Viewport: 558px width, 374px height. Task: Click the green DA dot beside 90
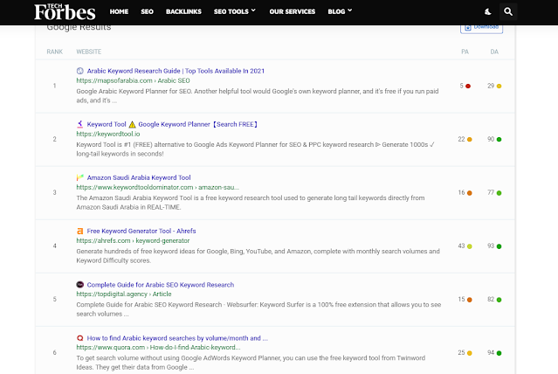click(x=499, y=139)
